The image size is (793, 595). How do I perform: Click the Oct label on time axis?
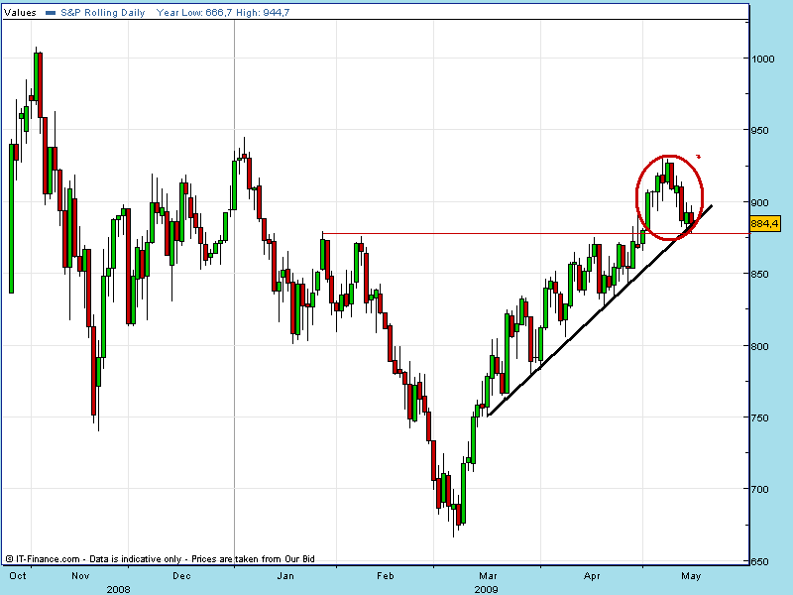(x=18, y=576)
